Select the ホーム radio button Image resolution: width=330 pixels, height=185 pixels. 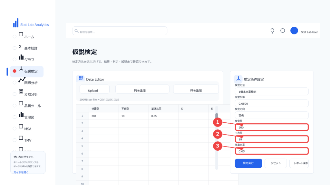pyautogui.click(x=15, y=37)
